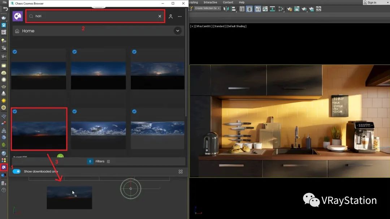Go to Home in Cosmos Browser
This screenshot has height=219, width=390.
pos(28,31)
